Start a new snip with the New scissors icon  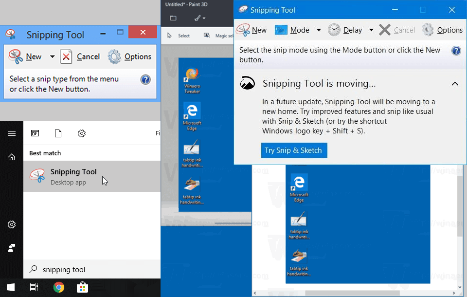coord(243,30)
